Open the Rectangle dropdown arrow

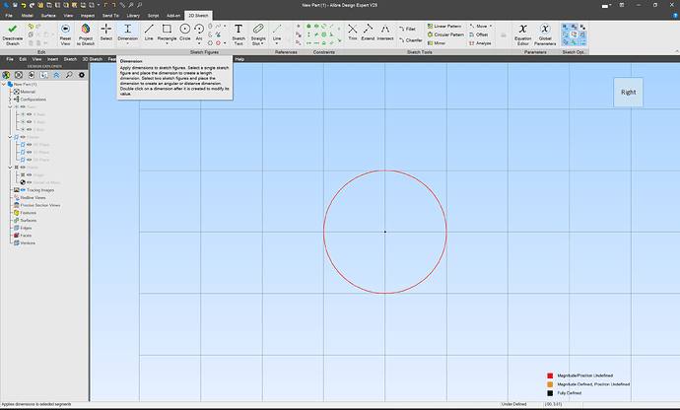[x=167, y=43]
